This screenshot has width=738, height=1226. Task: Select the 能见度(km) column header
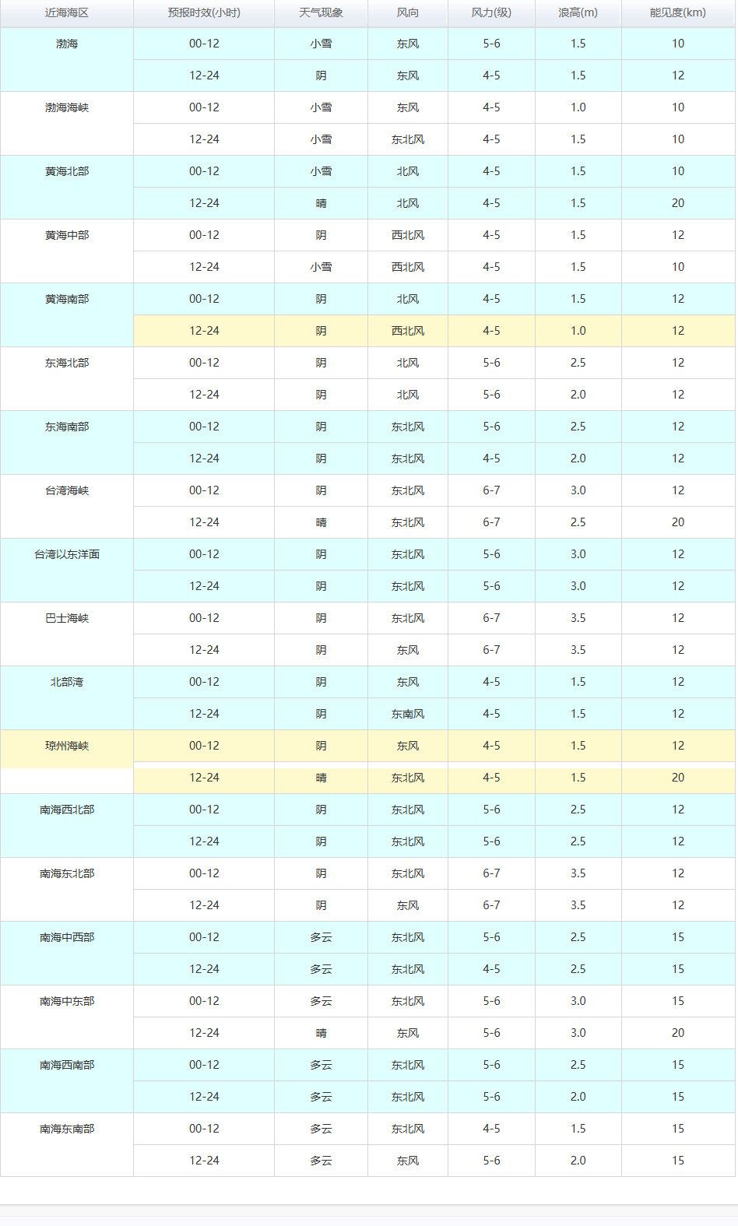pos(678,12)
